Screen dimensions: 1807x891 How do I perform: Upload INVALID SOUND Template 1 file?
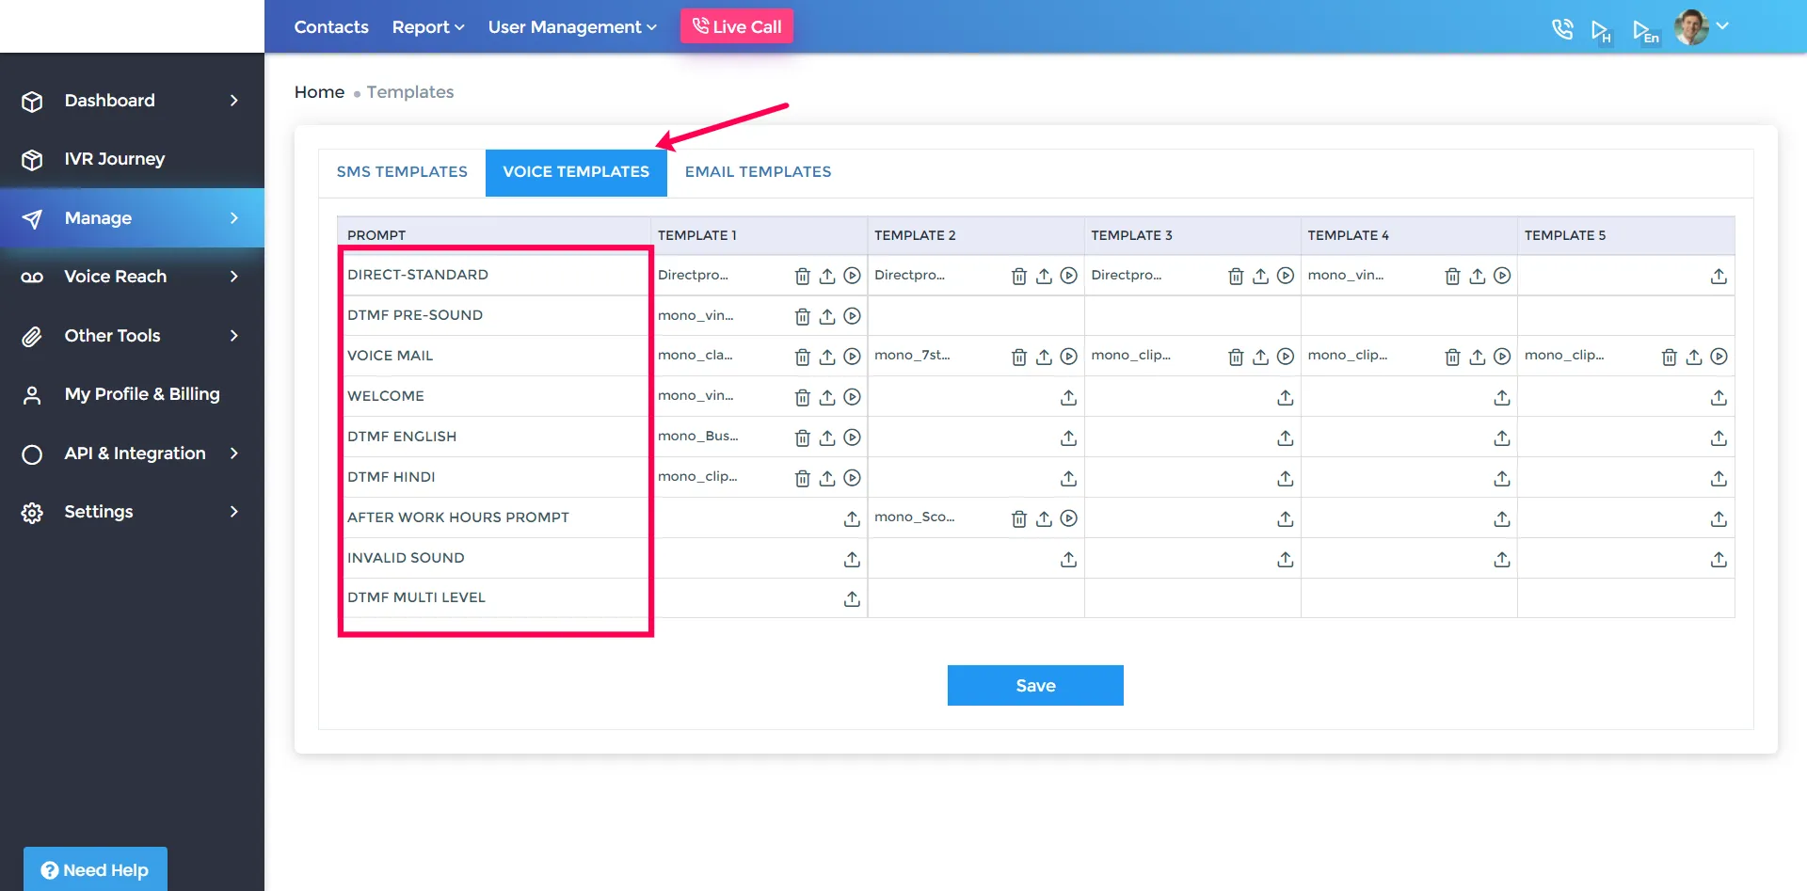point(852,559)
